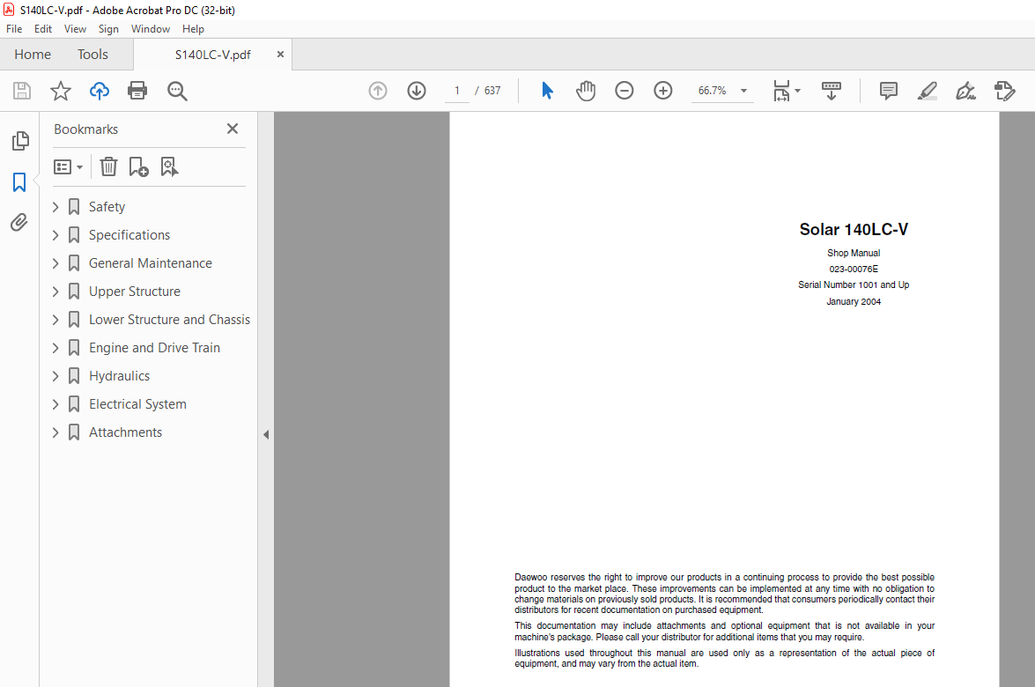Viewport: 1035px width, 687px height.
Task: Expand the Attachments bookmark
Action: point(55,432)
